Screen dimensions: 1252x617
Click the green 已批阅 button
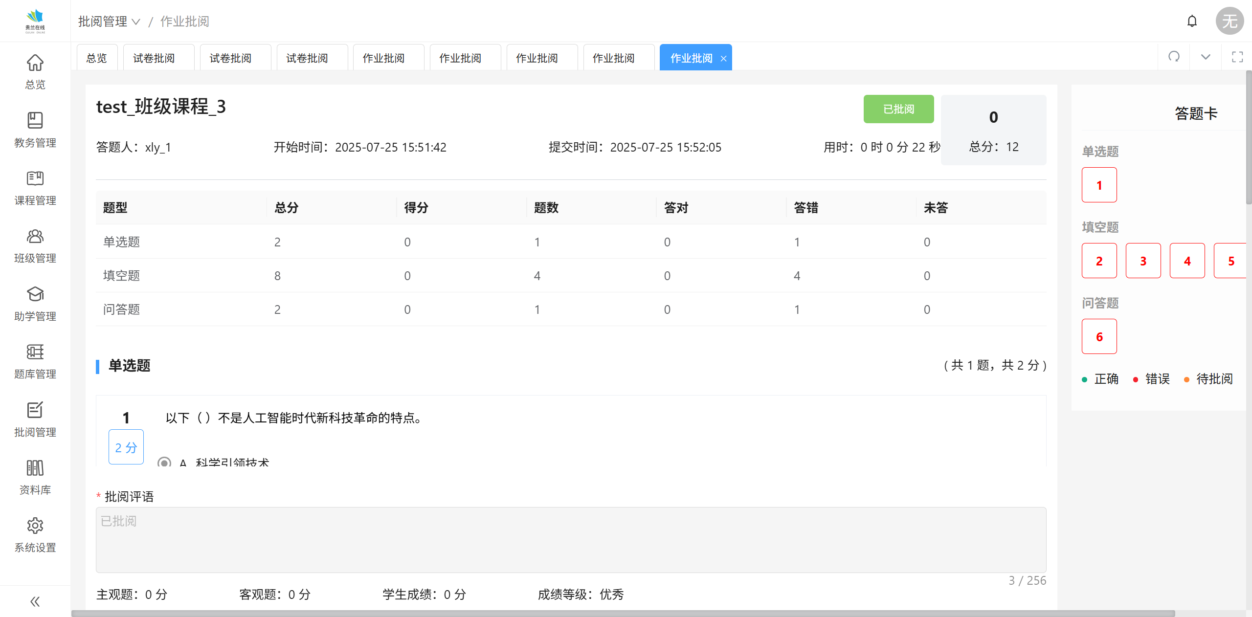click(x=898, y=109)
